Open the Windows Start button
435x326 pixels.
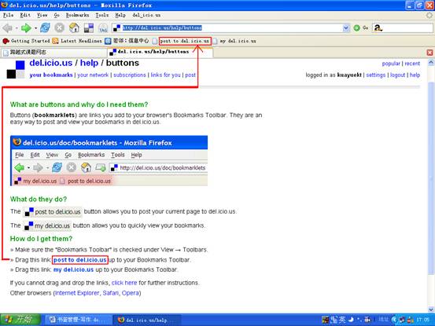coord(20,320)
